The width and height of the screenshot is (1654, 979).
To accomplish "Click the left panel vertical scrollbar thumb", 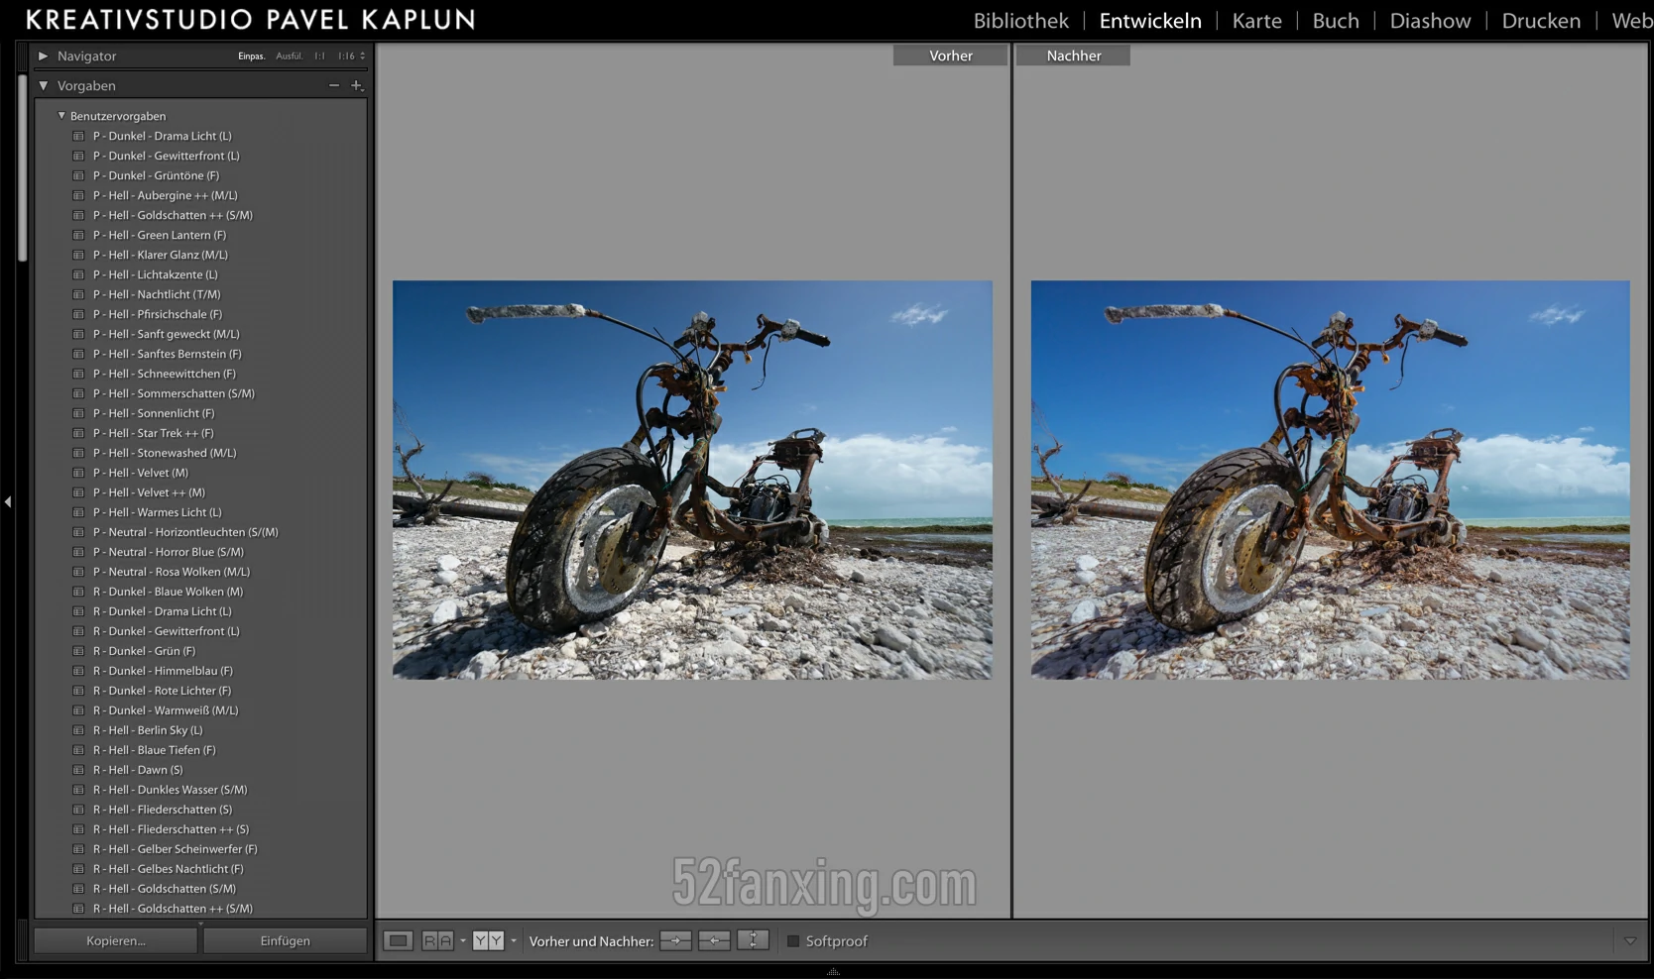I will [x=23, y=168].
